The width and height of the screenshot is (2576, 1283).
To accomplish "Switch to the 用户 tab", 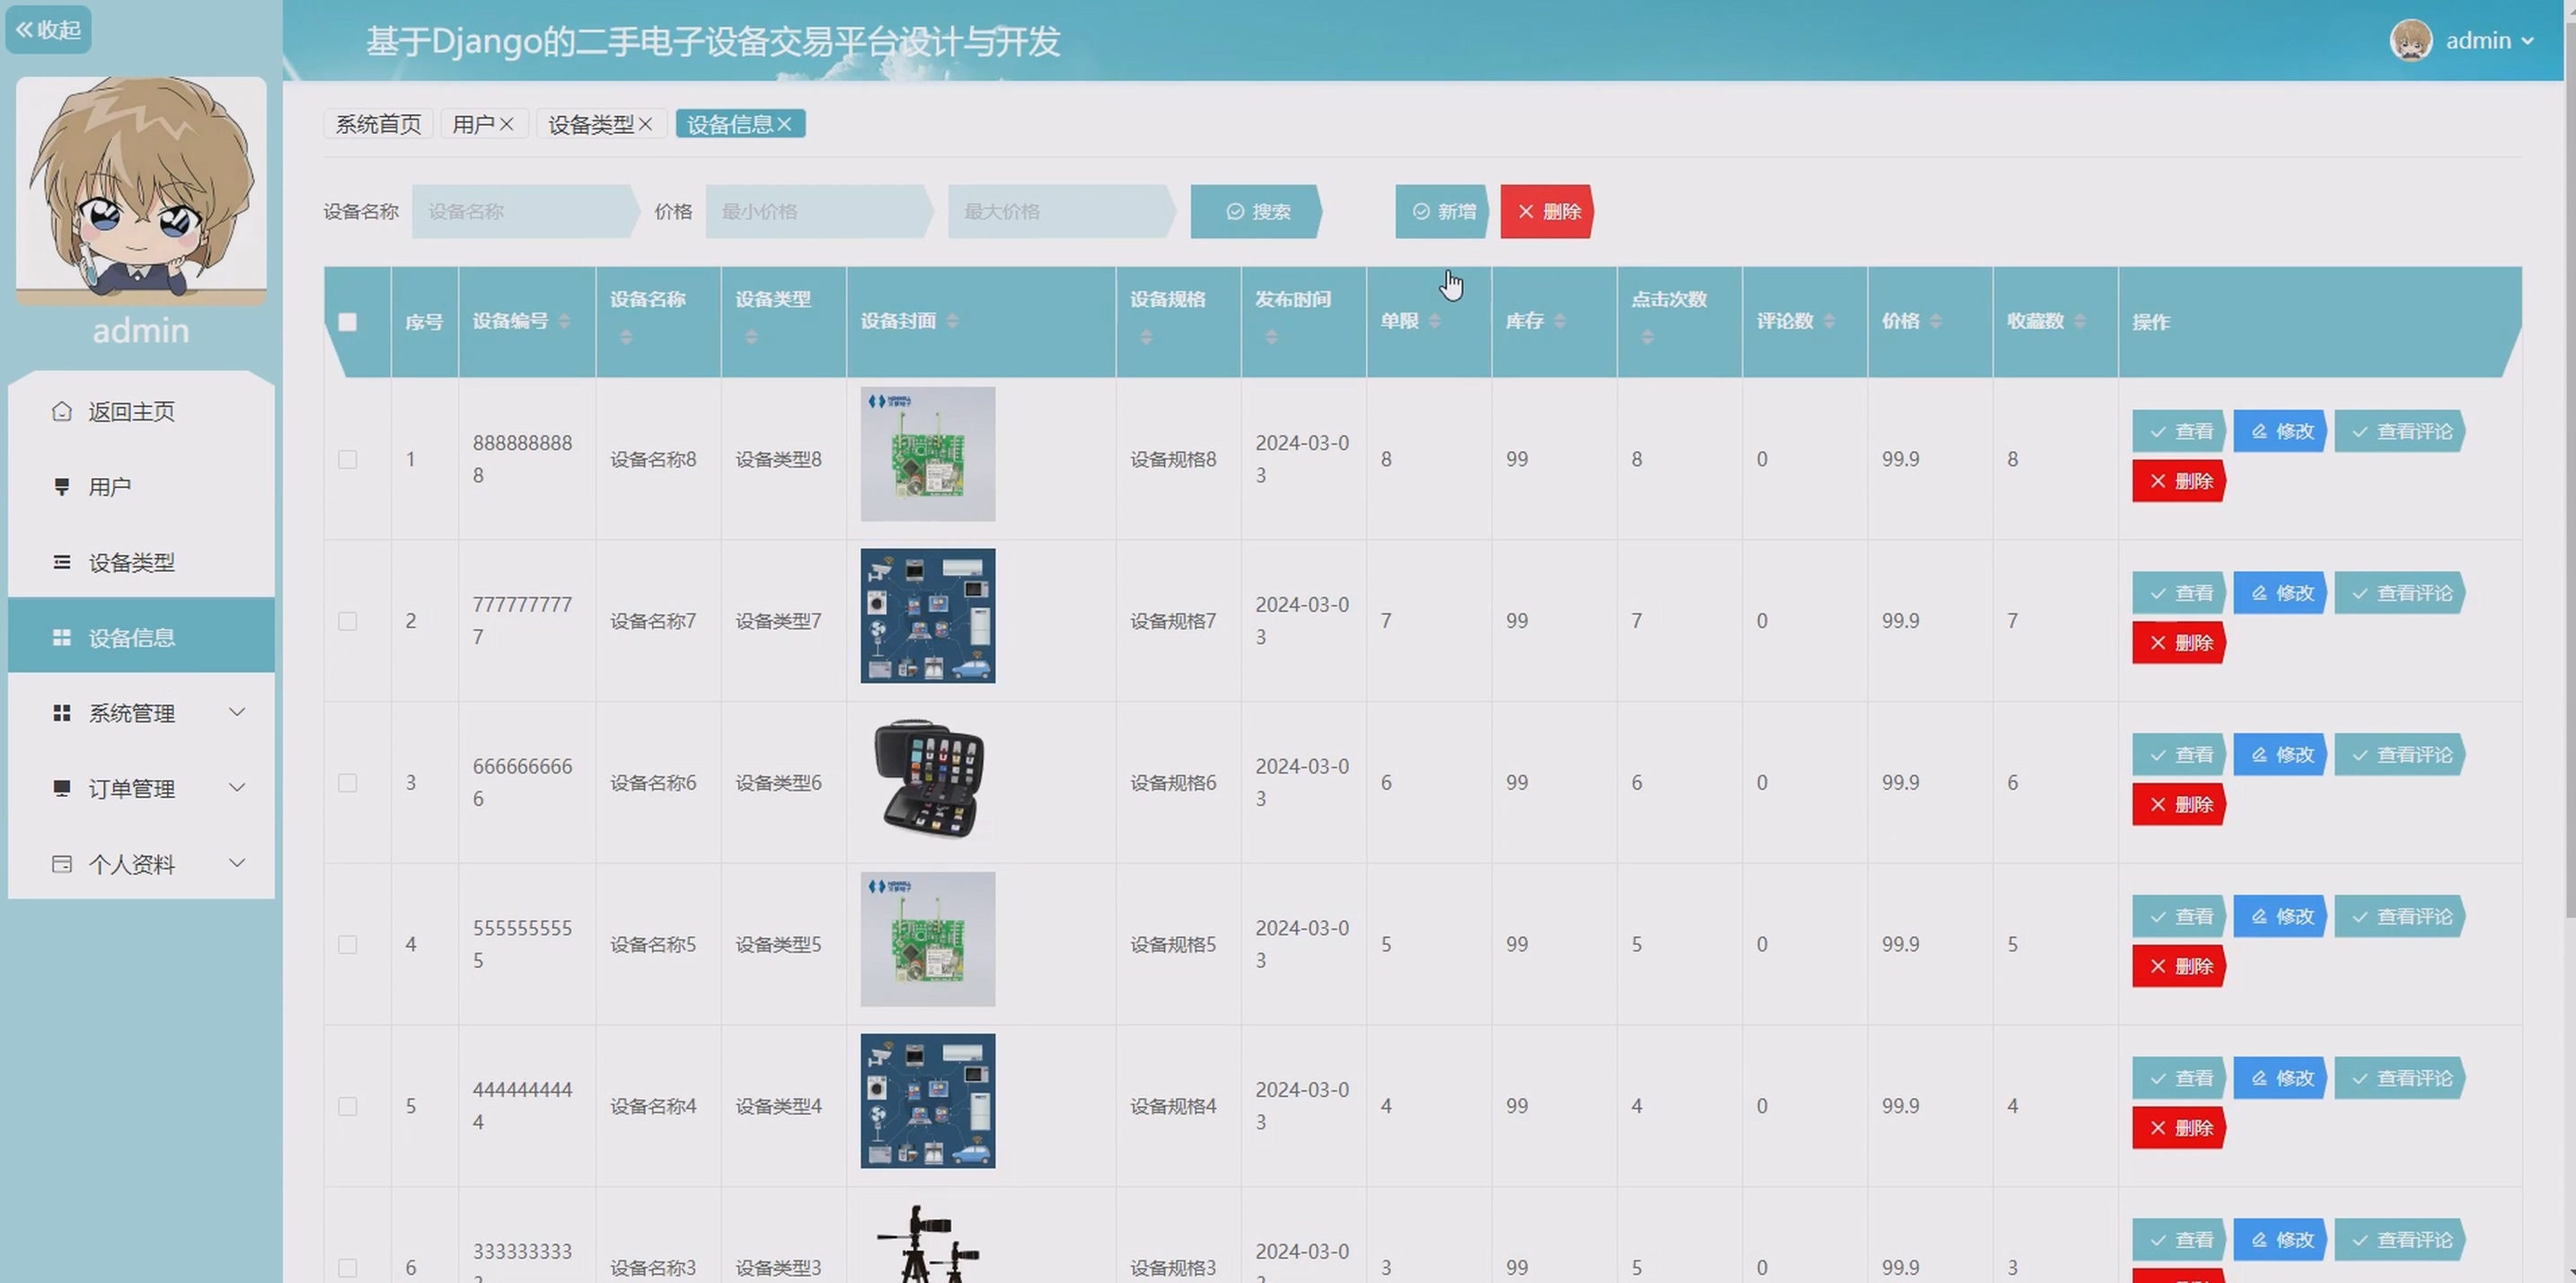I will pyautogui.click(x=473, y=124).
